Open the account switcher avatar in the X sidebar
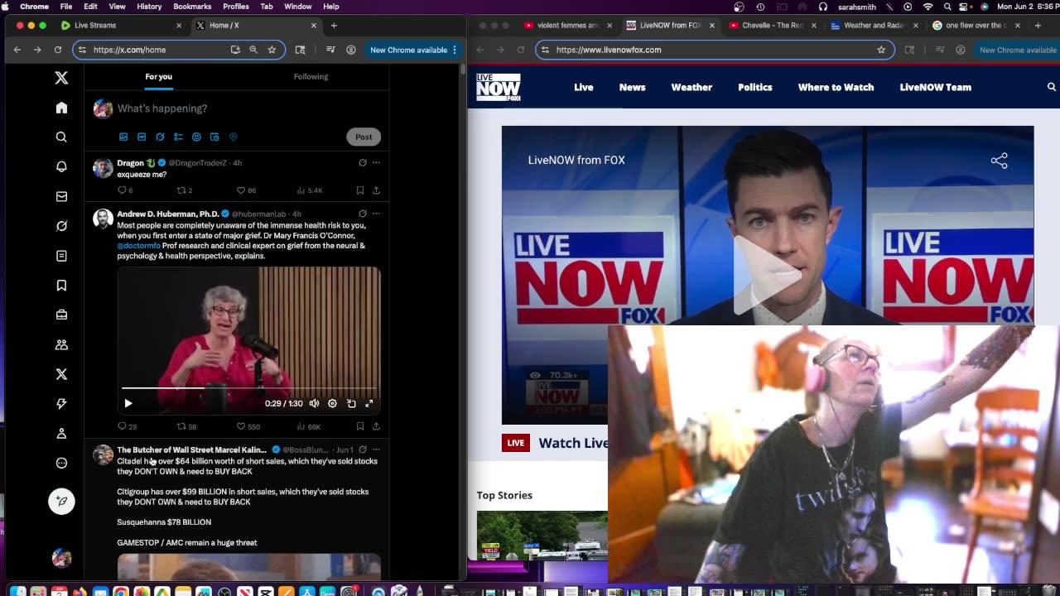This screenshot has width=1060, height=596. 61,558
